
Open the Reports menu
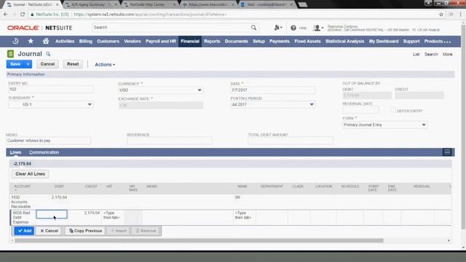tap(212, 41)
